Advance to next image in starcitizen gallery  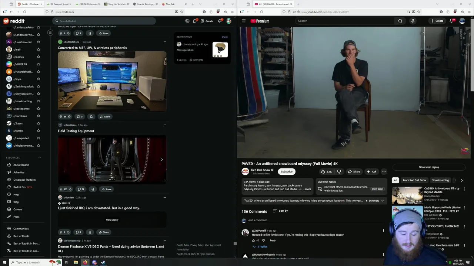point(162,160)
